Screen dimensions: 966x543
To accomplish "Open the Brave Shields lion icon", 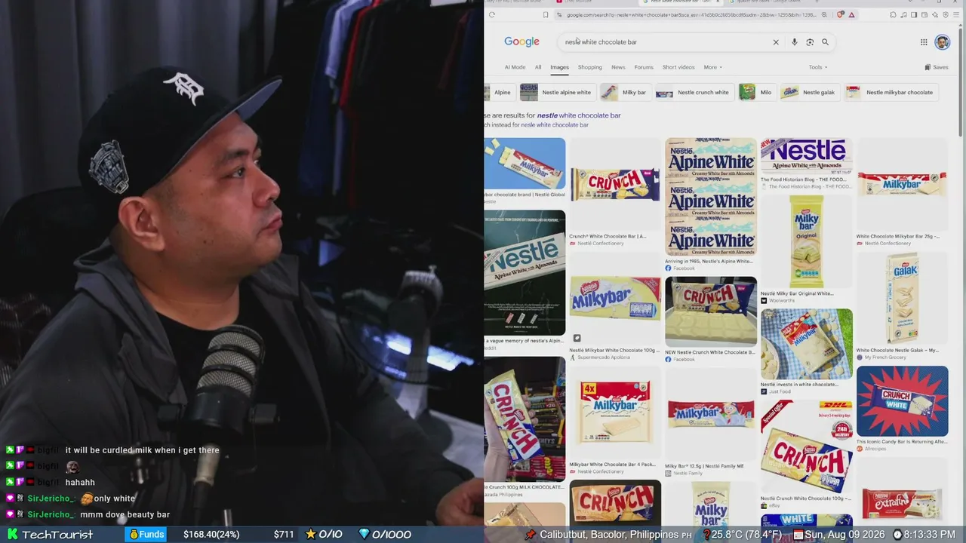I will click(840, 14).
